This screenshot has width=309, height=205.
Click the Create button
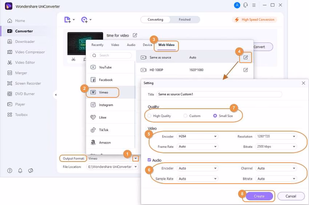pos(259,196)
